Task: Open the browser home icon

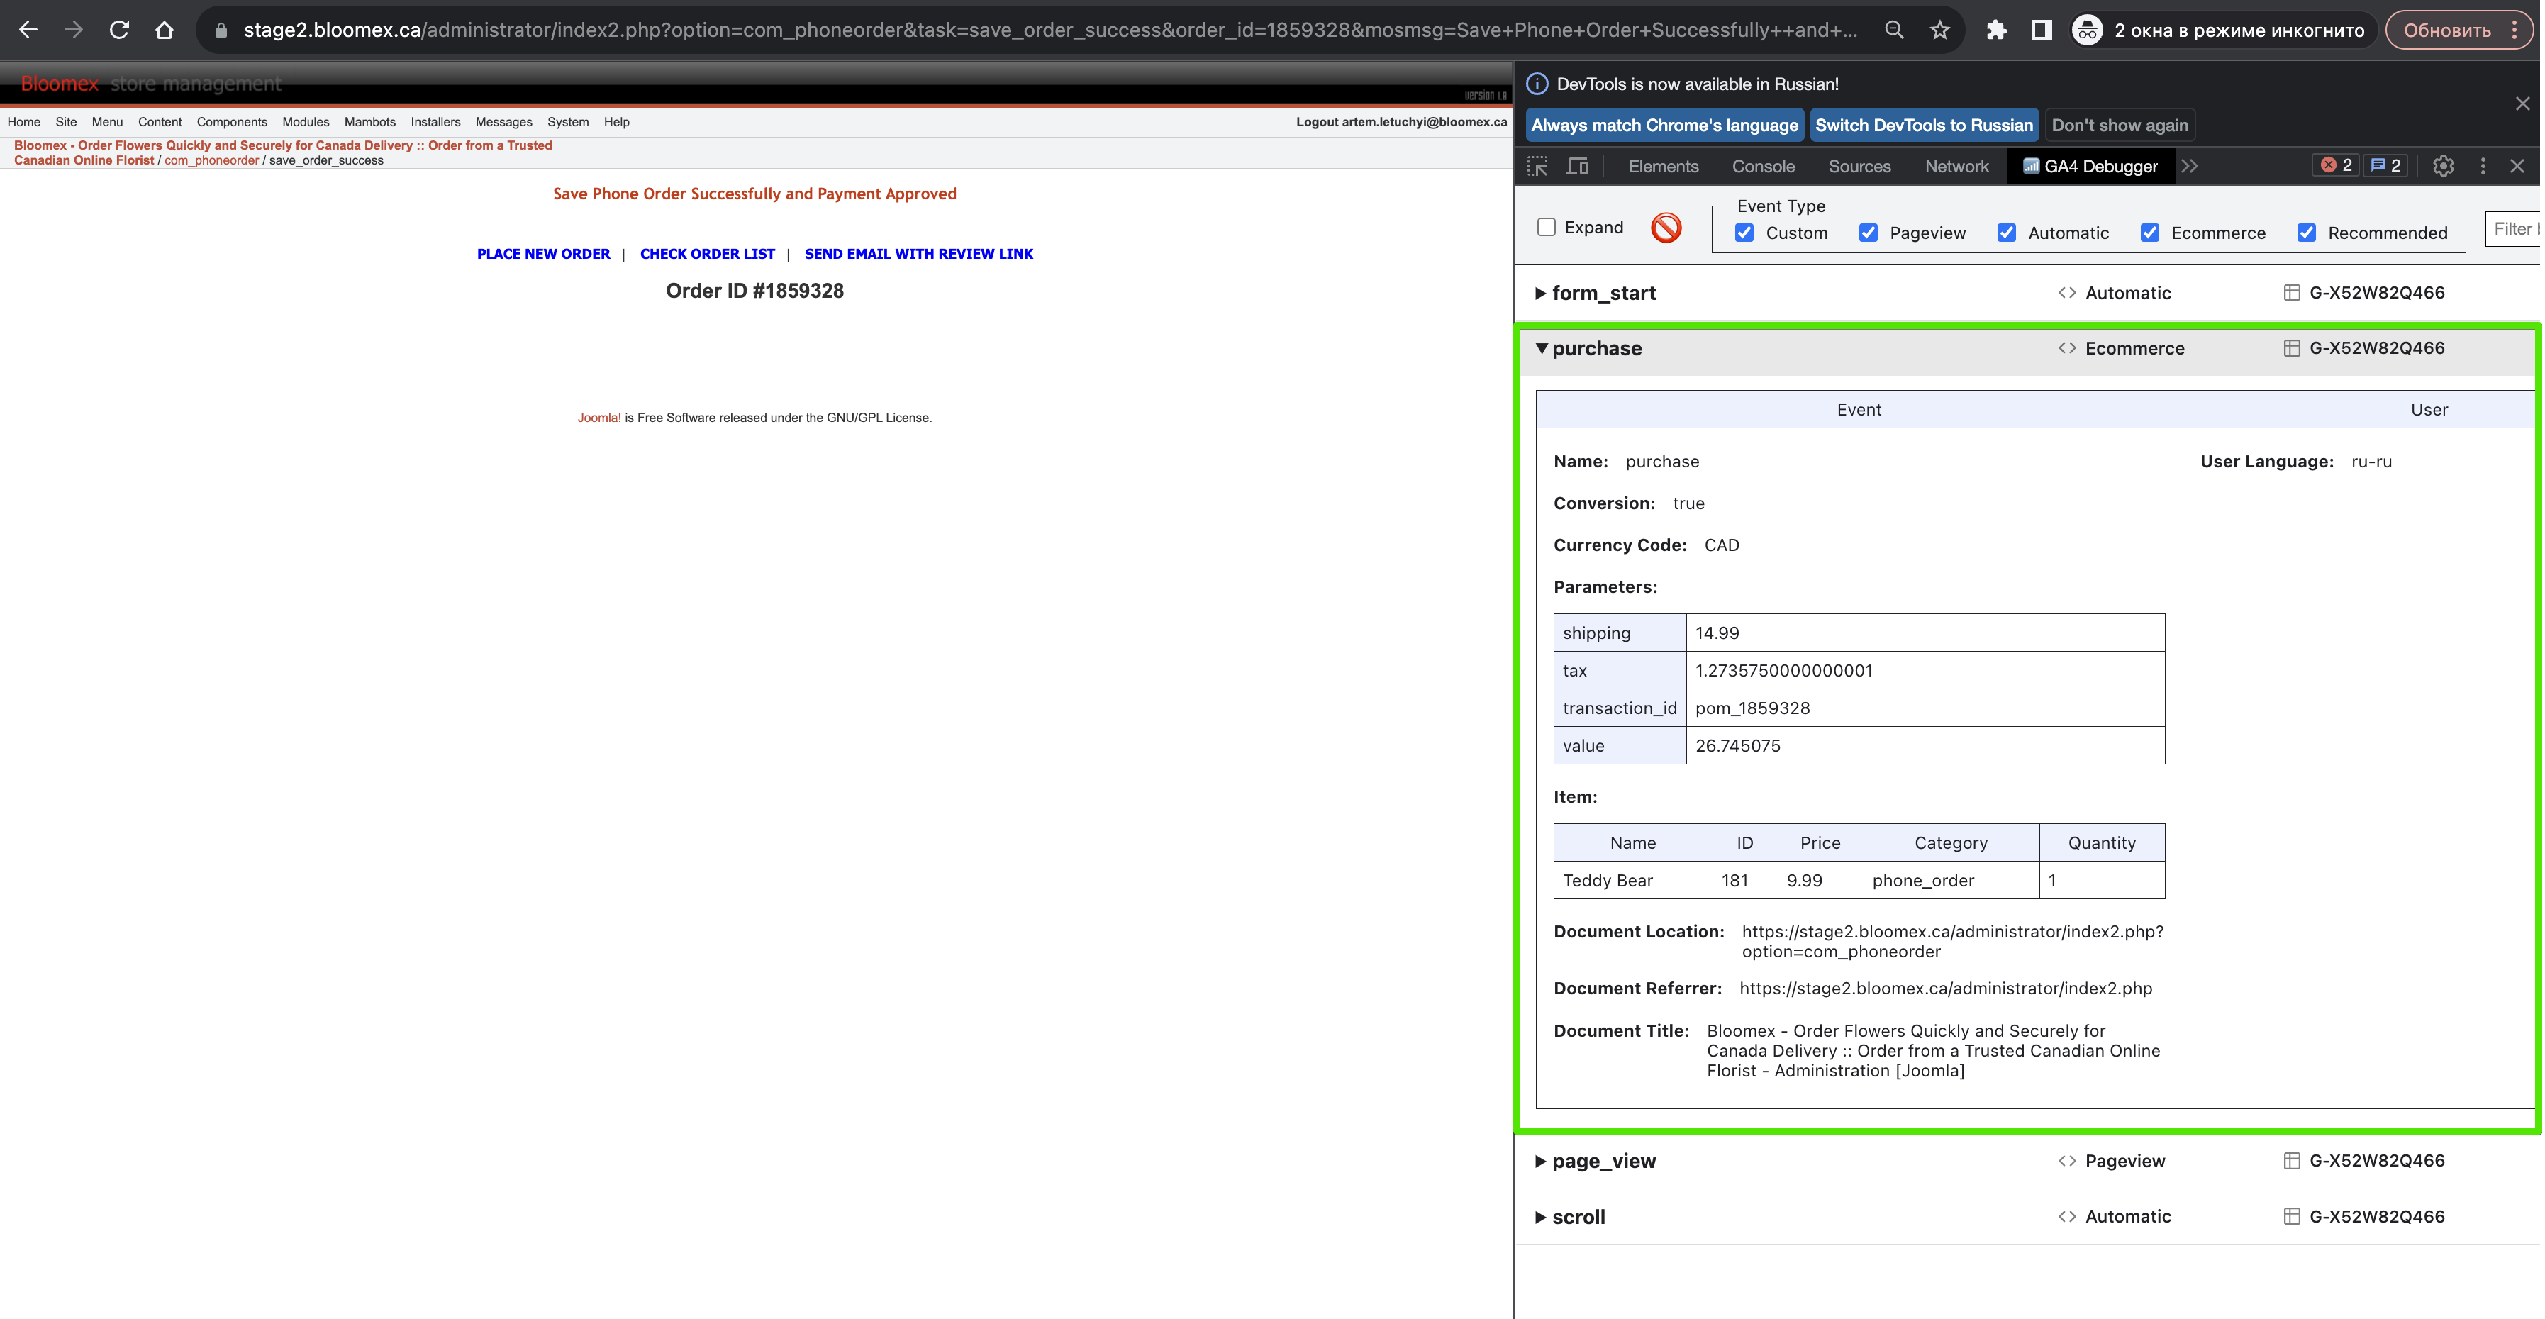Action: click(x=165, y=30)
